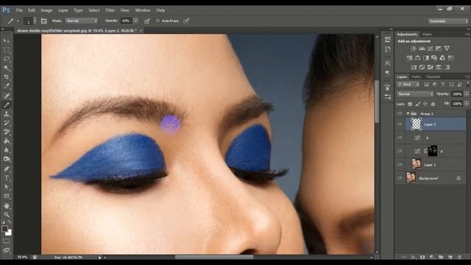Switch to the Channels tab
Image resolution: width=471 pixels, height=265 pixels.
tap(433, 77)
